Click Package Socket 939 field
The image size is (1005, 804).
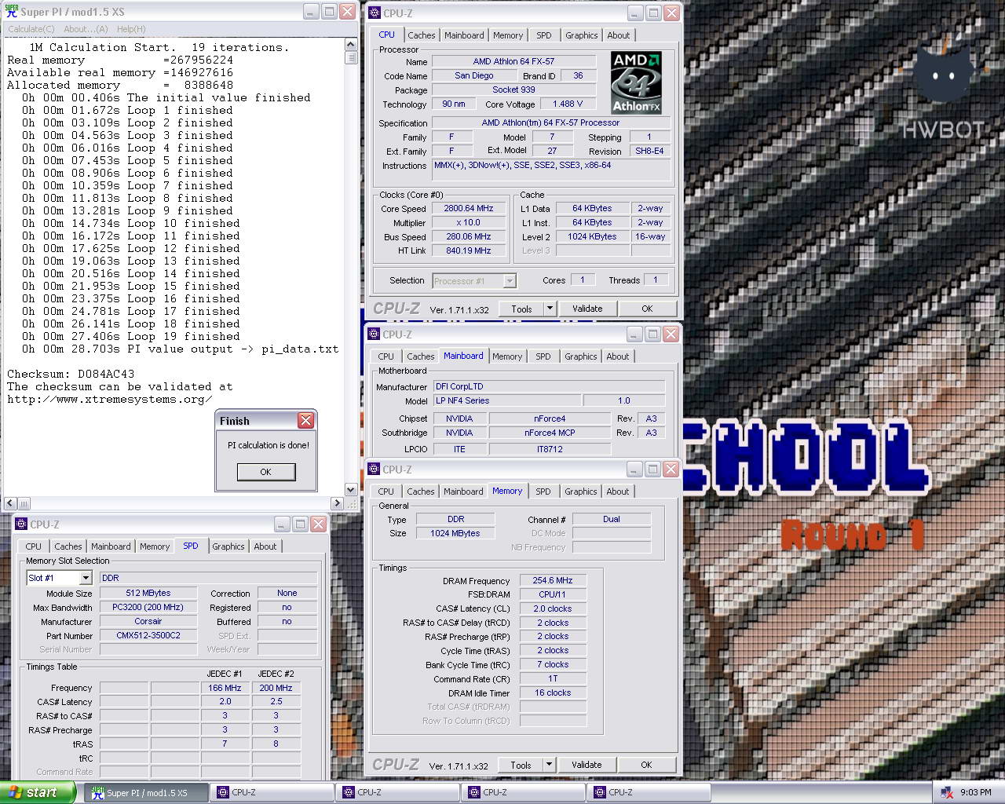pos(513,90)
